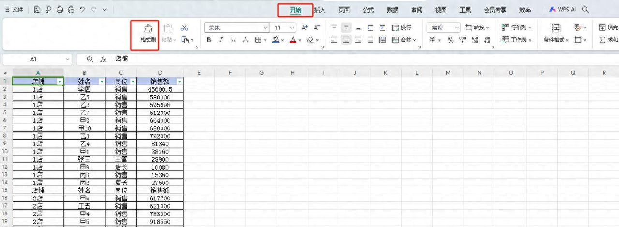Toggle Underline formatting

(x=233, y=40)
